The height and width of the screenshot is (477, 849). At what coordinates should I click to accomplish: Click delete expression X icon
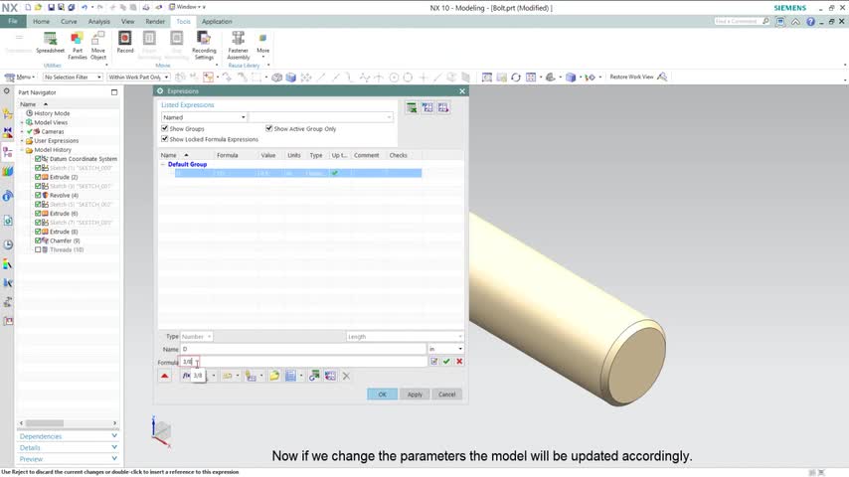tap(346, 376)
